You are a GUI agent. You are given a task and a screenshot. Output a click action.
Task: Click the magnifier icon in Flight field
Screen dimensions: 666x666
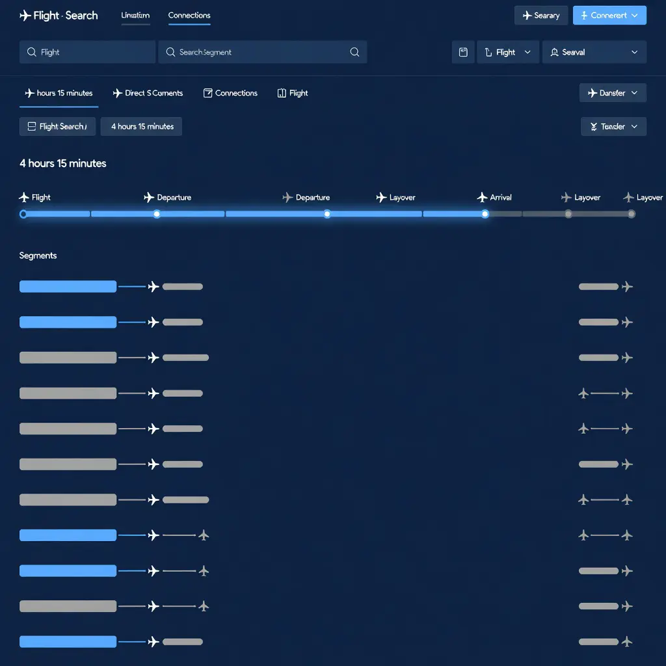tap(31, 52)
